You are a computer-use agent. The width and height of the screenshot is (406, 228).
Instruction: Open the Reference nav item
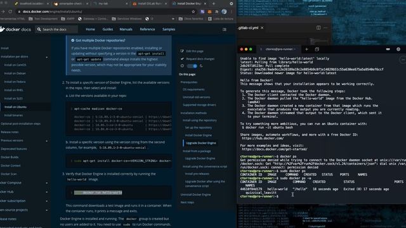tap(147, 29)
